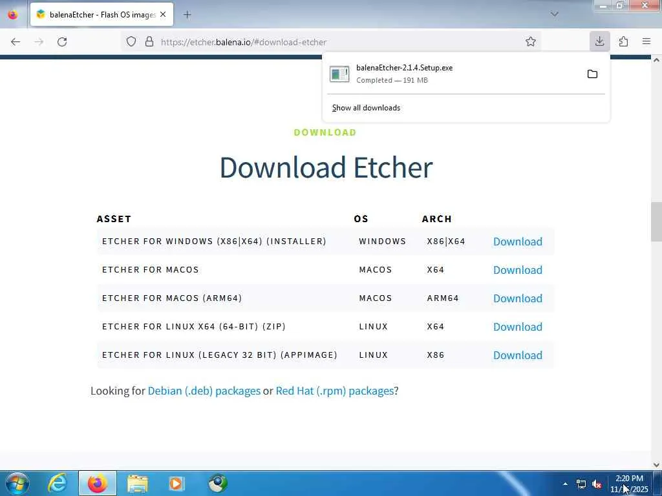The image size is (662, 496).
Task: Download Etcher for Linux legacy AppImage
Action: coord(518,355)
